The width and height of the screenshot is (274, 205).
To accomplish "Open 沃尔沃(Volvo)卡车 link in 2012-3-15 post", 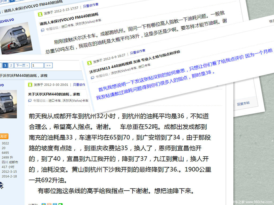I will tap(88, 22).
